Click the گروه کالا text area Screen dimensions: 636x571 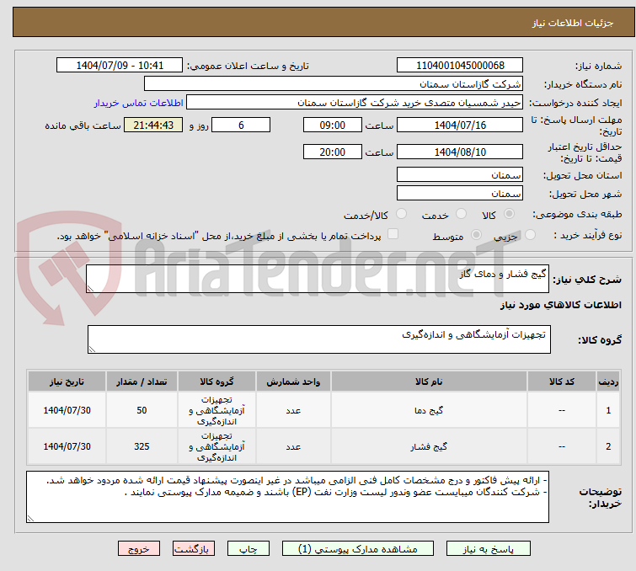tap(318, 339)
